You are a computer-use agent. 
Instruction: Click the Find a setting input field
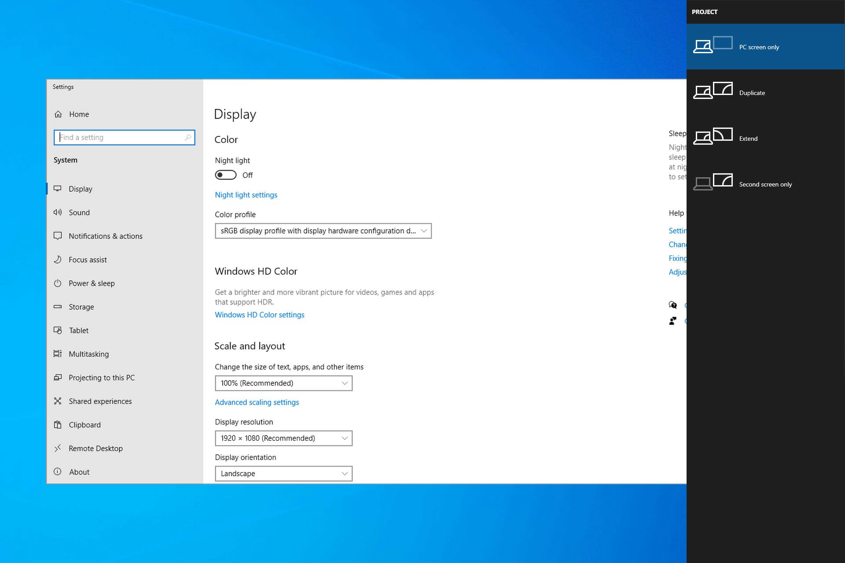[125, 137]
